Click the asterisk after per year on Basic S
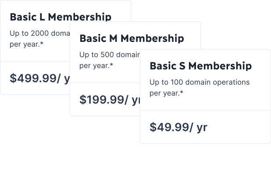Image resolution: width=271 pixels, height=169 pixels. click(182, 92)
